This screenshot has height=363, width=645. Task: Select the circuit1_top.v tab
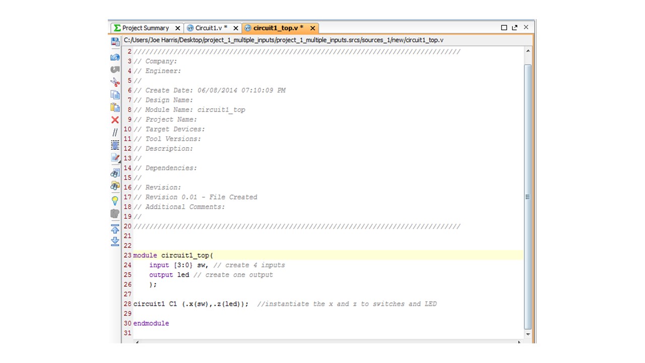[x=280, y=28]
